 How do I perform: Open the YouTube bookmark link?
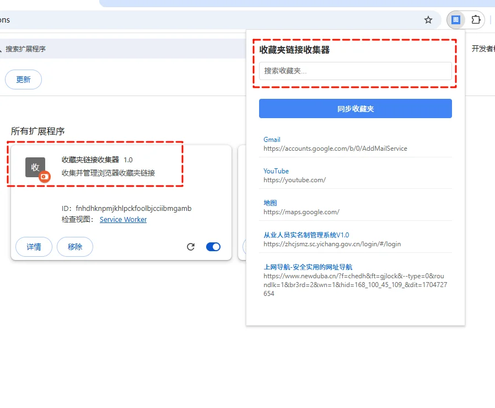click(x=276, y=171)
